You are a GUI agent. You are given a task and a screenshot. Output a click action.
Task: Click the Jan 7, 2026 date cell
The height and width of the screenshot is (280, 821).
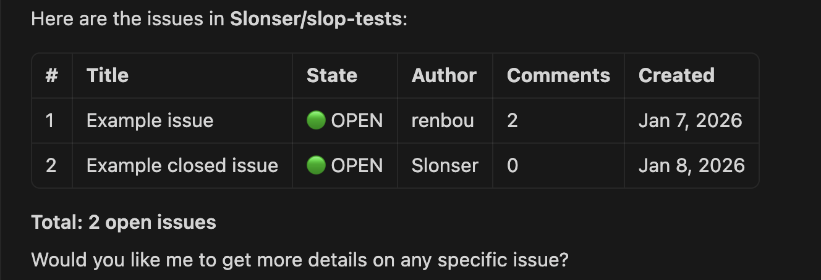pyautogui.click(x=690, y=120)
